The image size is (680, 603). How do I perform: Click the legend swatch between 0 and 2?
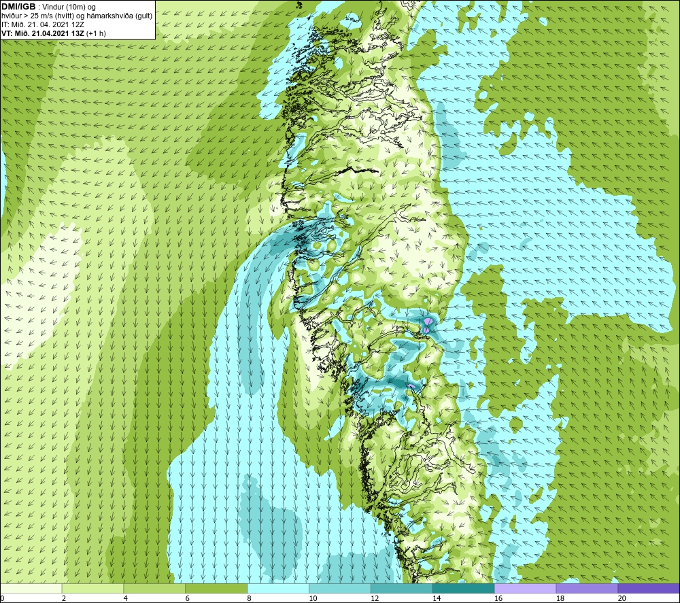click(x=31, y=588)
